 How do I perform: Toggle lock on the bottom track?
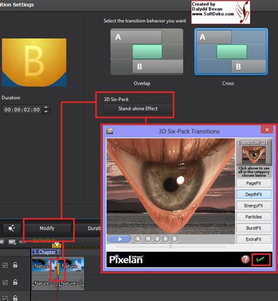pos(15,298)
